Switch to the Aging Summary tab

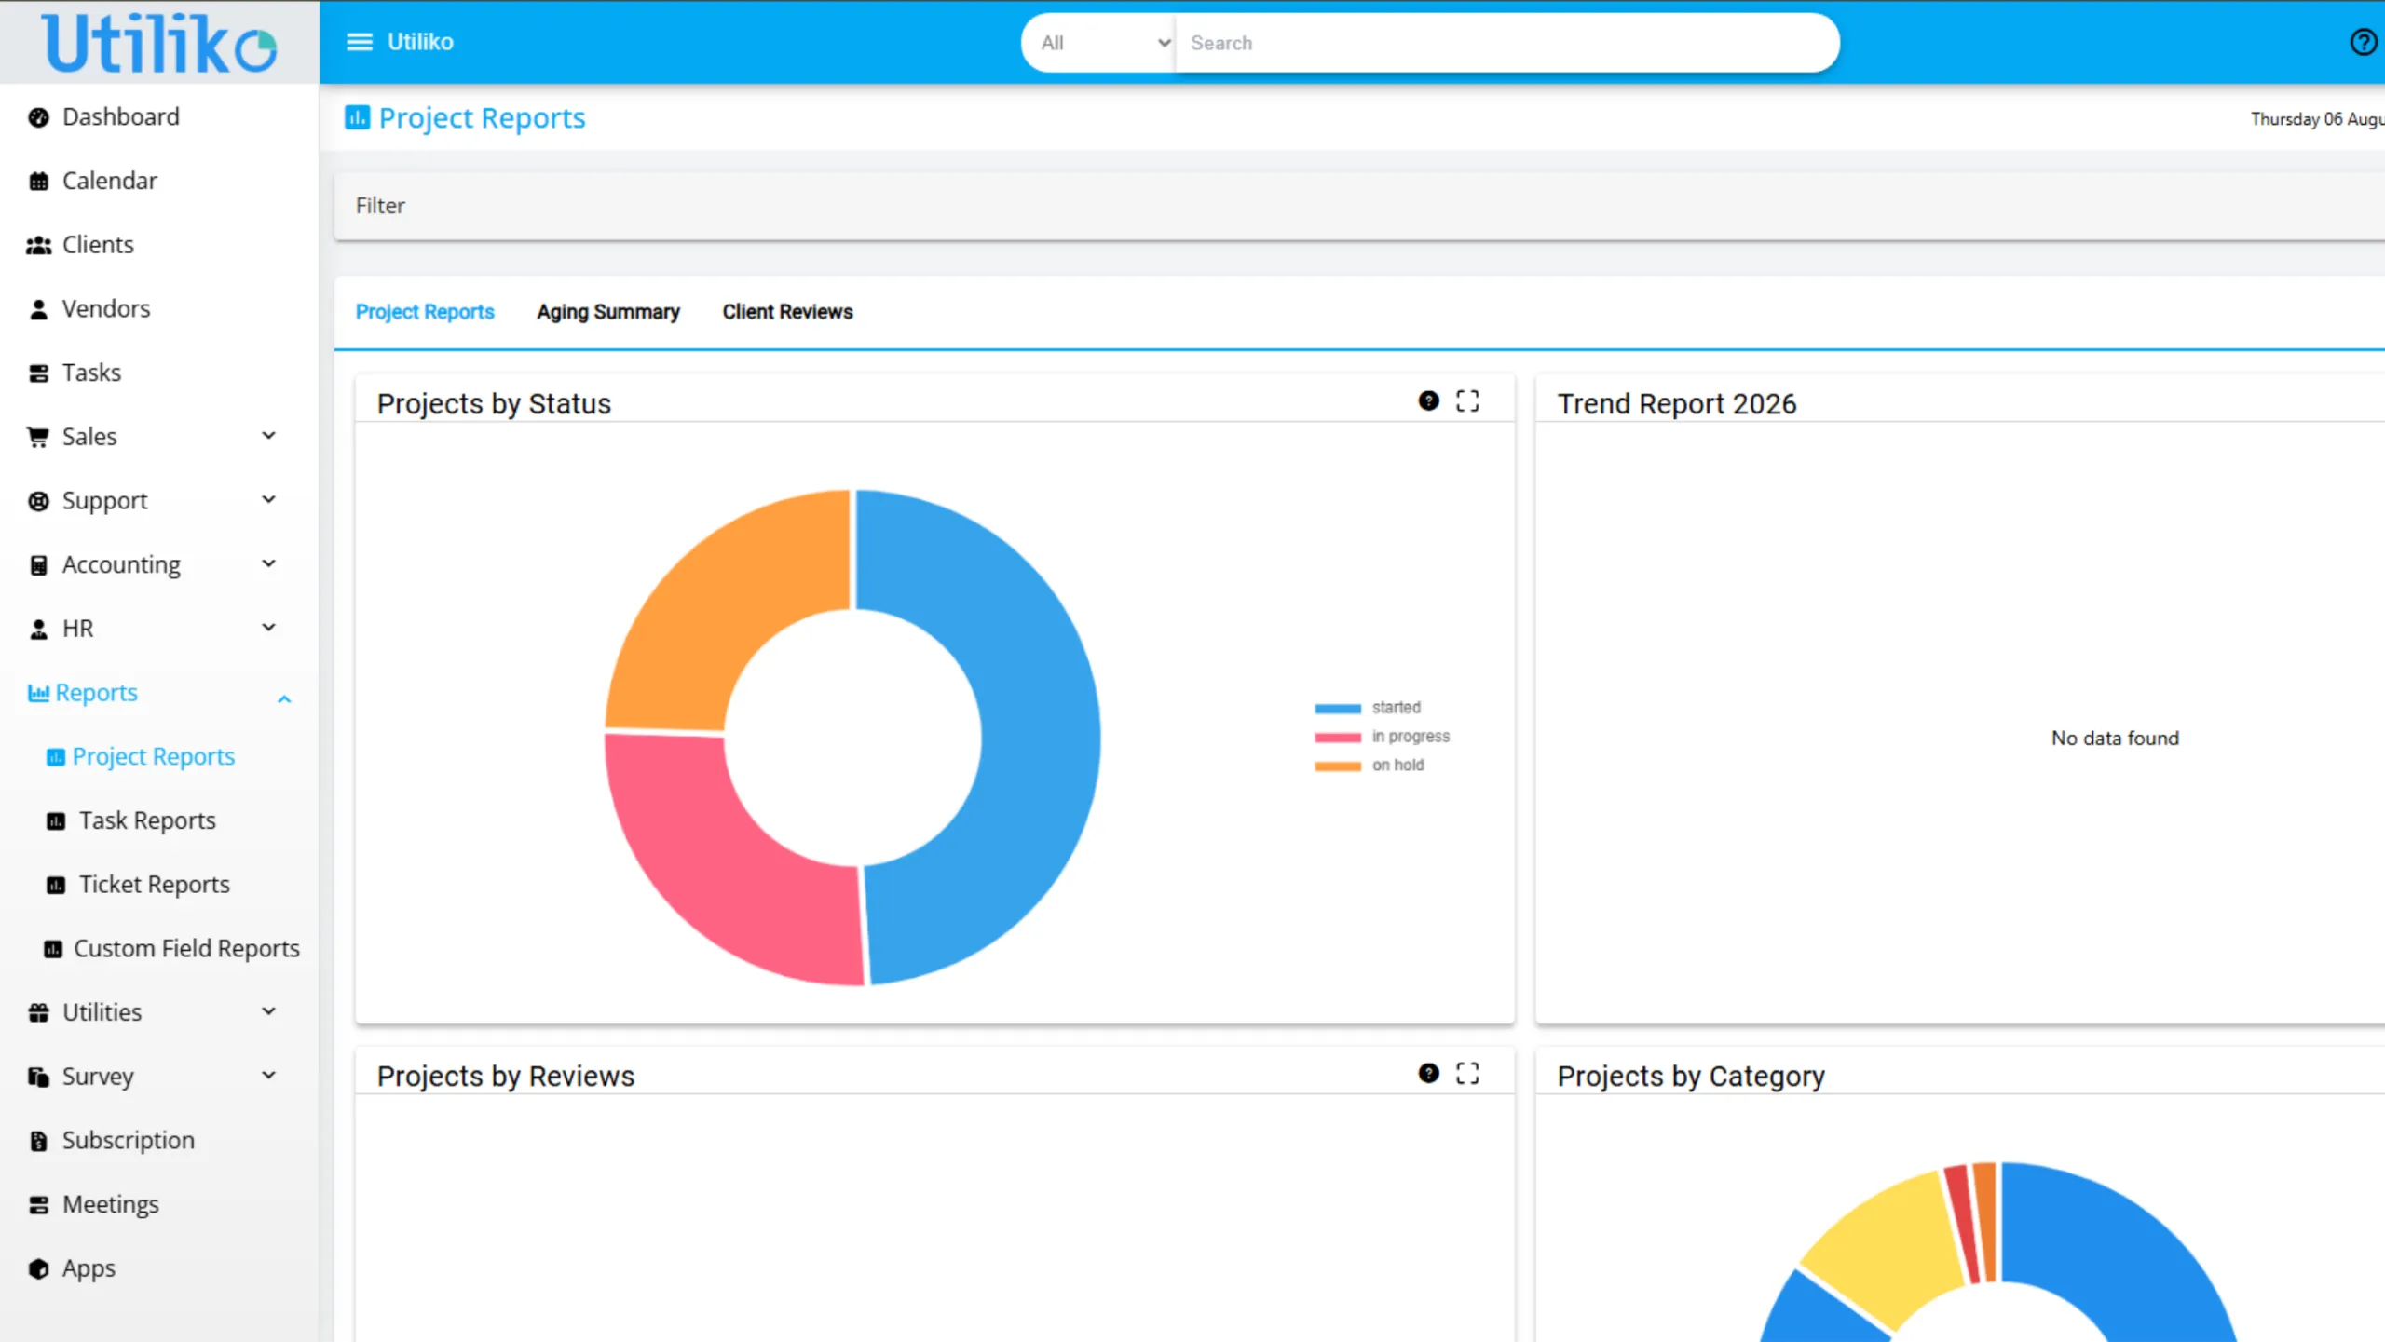tap(608, 312)
